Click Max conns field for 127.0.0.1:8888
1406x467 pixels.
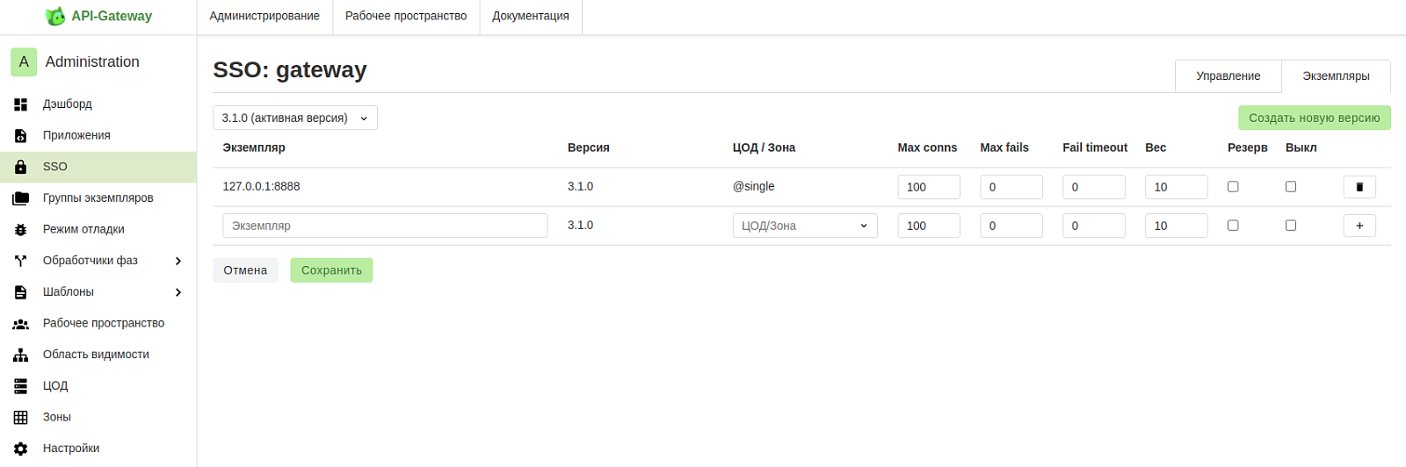929,187
